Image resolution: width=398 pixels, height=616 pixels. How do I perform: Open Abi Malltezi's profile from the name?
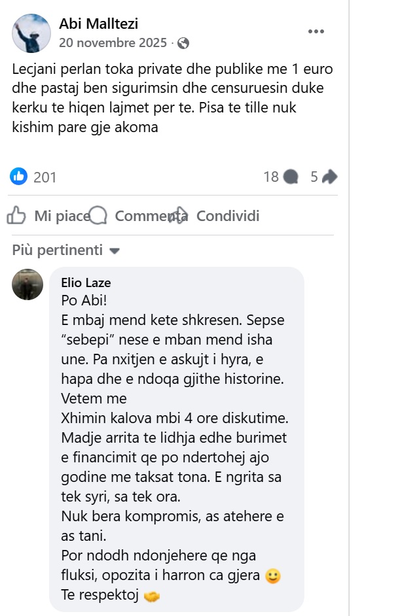[98, 25]
